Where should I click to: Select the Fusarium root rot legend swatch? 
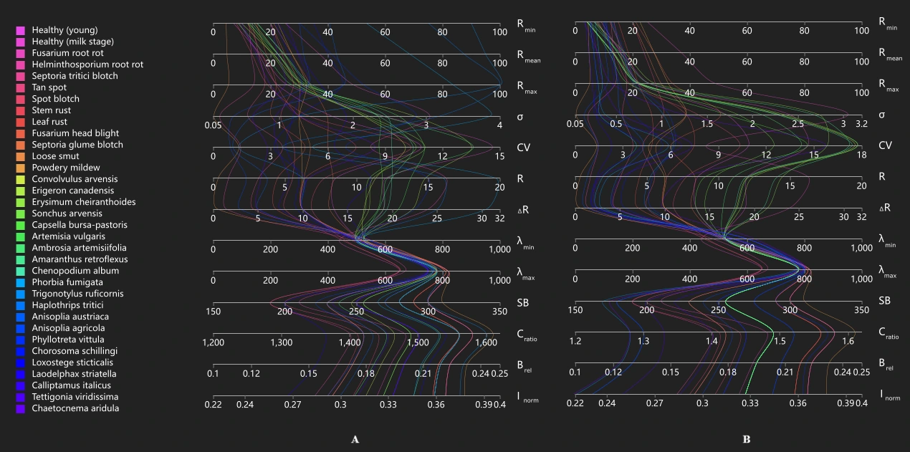(21, 53)
